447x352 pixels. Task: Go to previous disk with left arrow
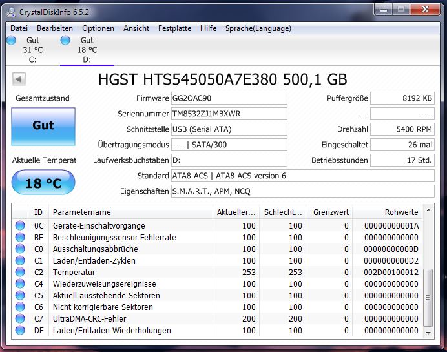click(x=19, y=79)
